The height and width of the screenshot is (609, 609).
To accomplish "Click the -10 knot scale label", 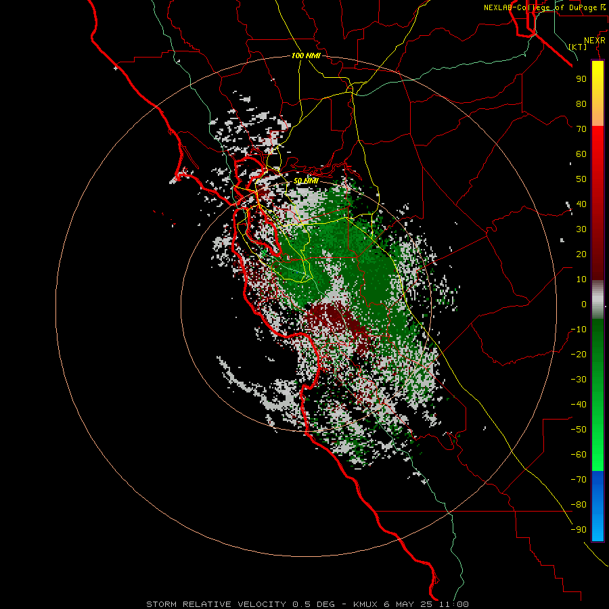I will [x=579, y=330].
